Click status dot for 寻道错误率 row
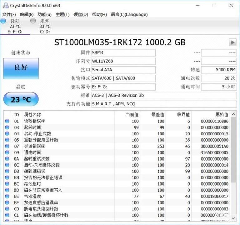The image size is (240, 225). [7, 146]
